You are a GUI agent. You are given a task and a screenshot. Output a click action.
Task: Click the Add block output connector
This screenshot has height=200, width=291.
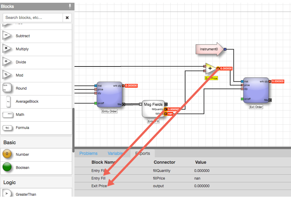(218, 69)
